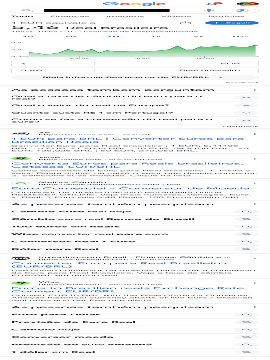Open three-dot menu for 'Euros to Brazilian reais' result

coord(255,283)
